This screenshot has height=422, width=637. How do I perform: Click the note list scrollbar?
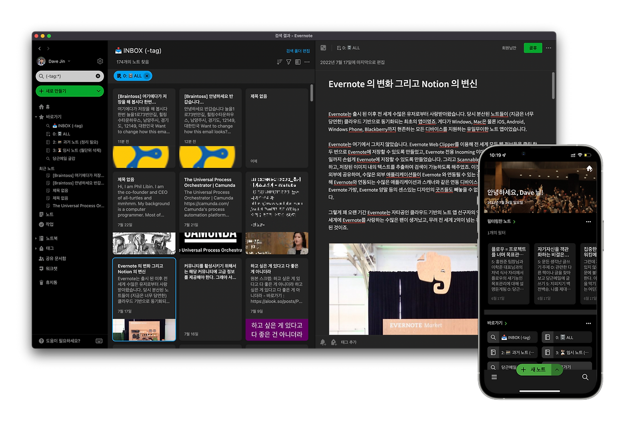point(312,92)
